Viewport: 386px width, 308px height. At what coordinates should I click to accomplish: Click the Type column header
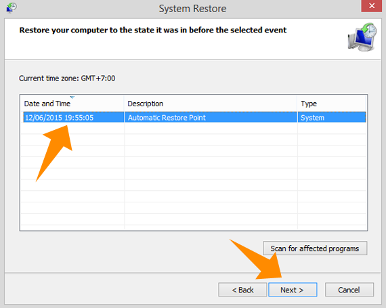click(x=332, y=104)
